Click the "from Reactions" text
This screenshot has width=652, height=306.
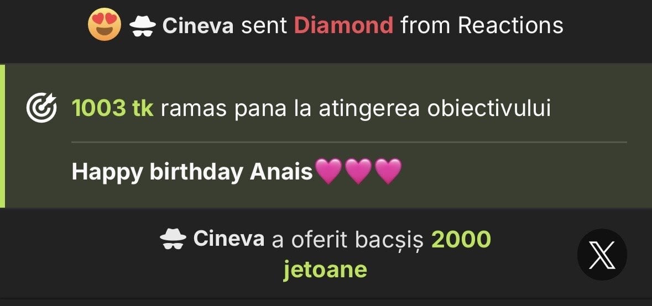click(x=482, y=25)
